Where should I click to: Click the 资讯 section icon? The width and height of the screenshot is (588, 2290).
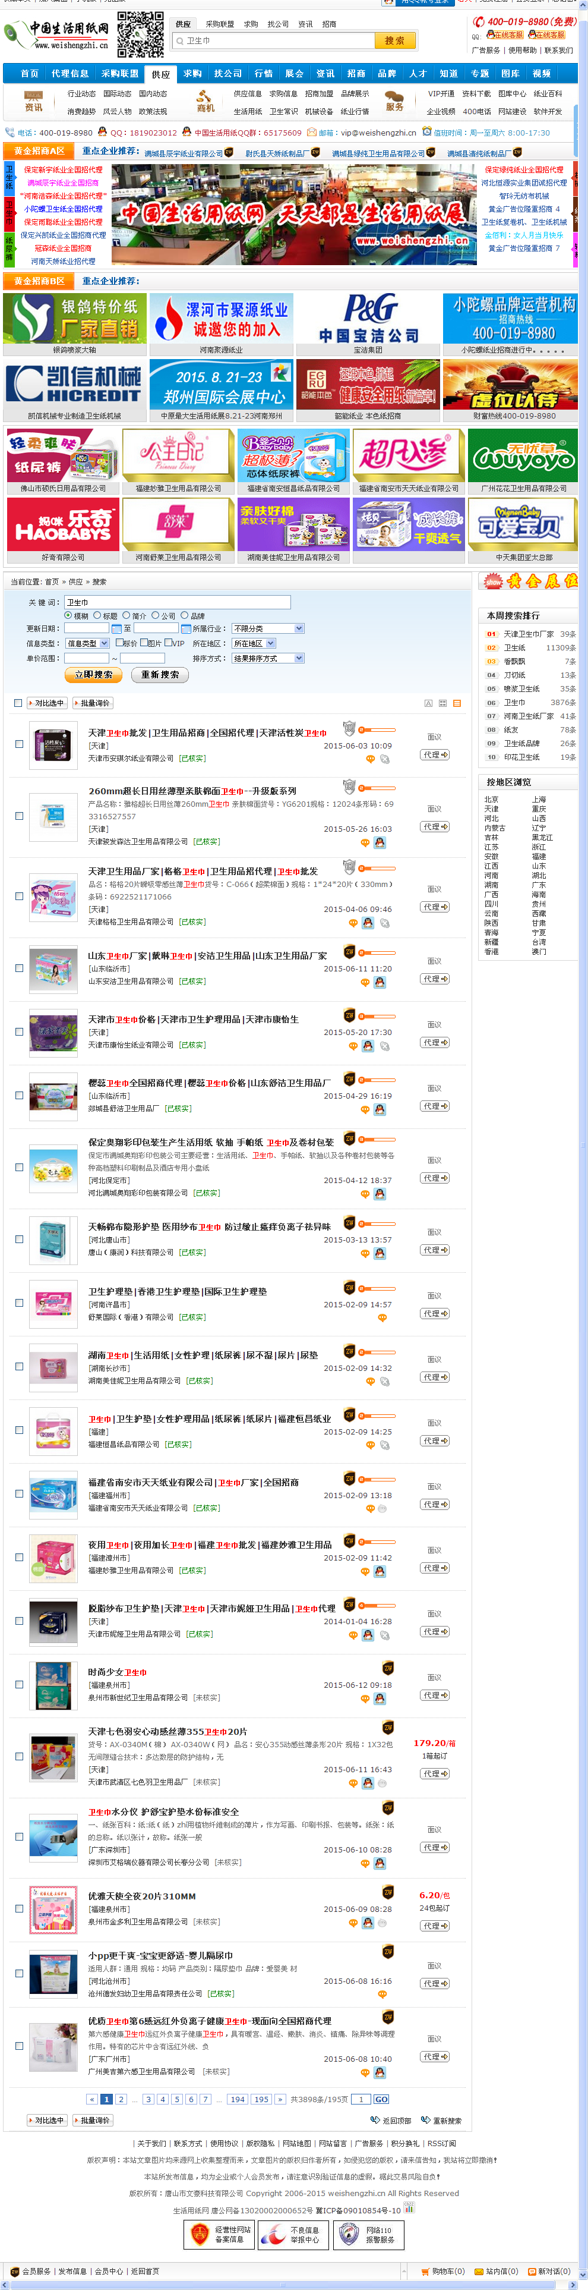click(x=34, y=100)
